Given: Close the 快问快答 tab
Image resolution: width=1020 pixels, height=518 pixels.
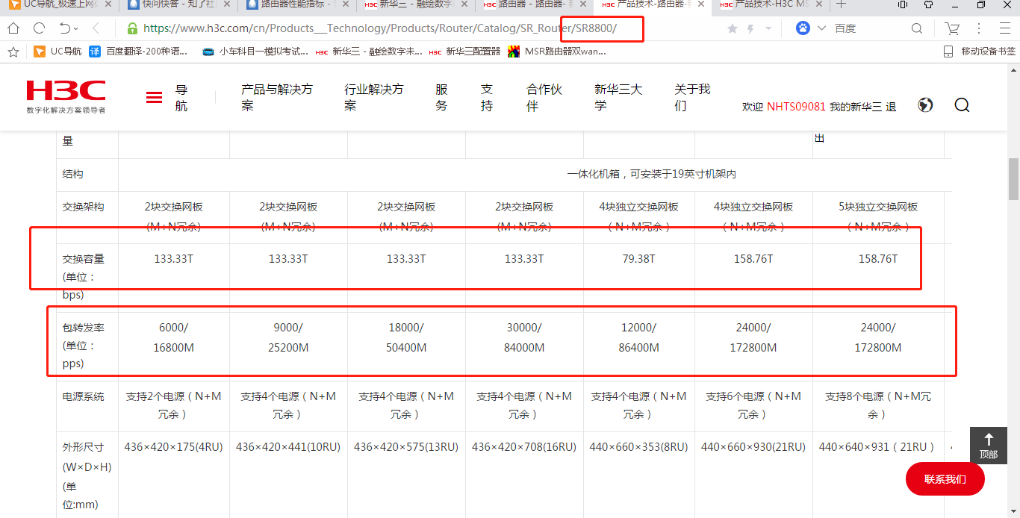Looking at the screenshot, I should click(x=226, y=4).
